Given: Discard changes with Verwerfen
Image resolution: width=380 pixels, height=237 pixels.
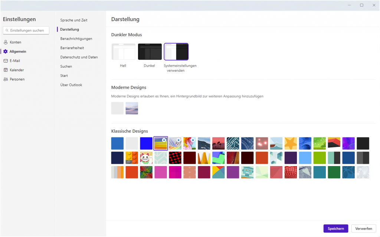Looking at the screenshot, I should (x=364, y=228).
